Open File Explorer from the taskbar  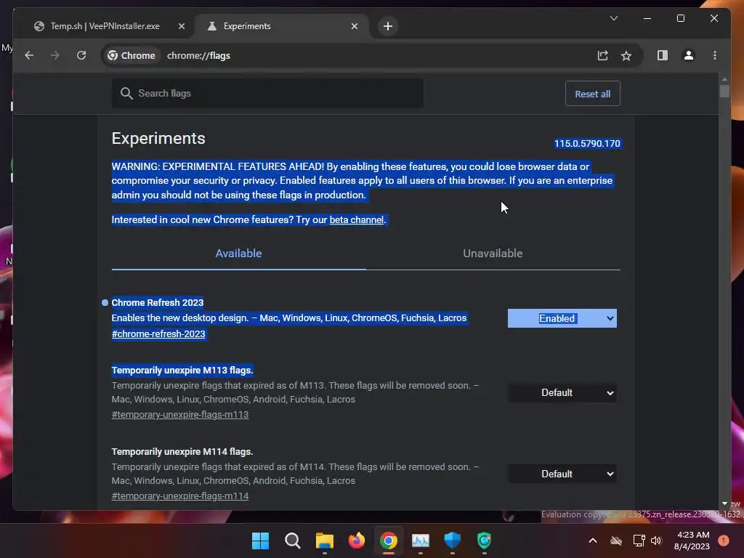(x=325, y=541)
